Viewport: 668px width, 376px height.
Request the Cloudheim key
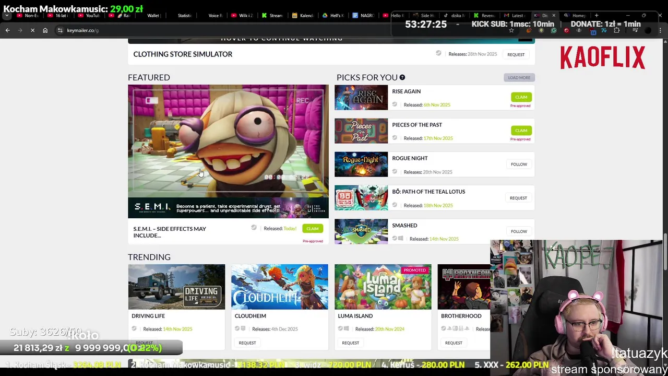(x=247, y=343)
